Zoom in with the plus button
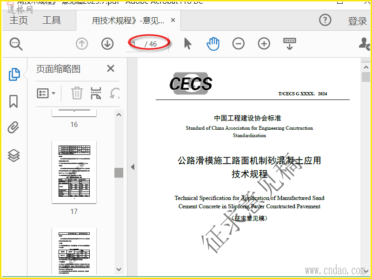 [264, 44]
